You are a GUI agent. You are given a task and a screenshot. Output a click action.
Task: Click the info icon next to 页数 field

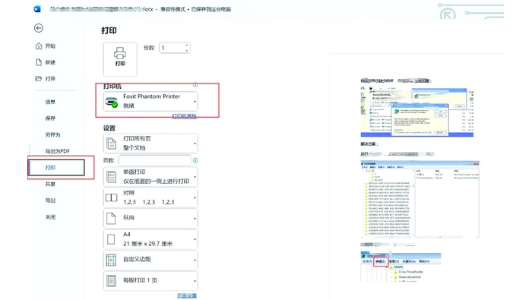tap(195, 160)
